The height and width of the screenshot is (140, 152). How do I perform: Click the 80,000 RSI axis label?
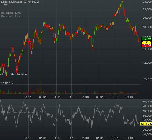pos(147,102)
